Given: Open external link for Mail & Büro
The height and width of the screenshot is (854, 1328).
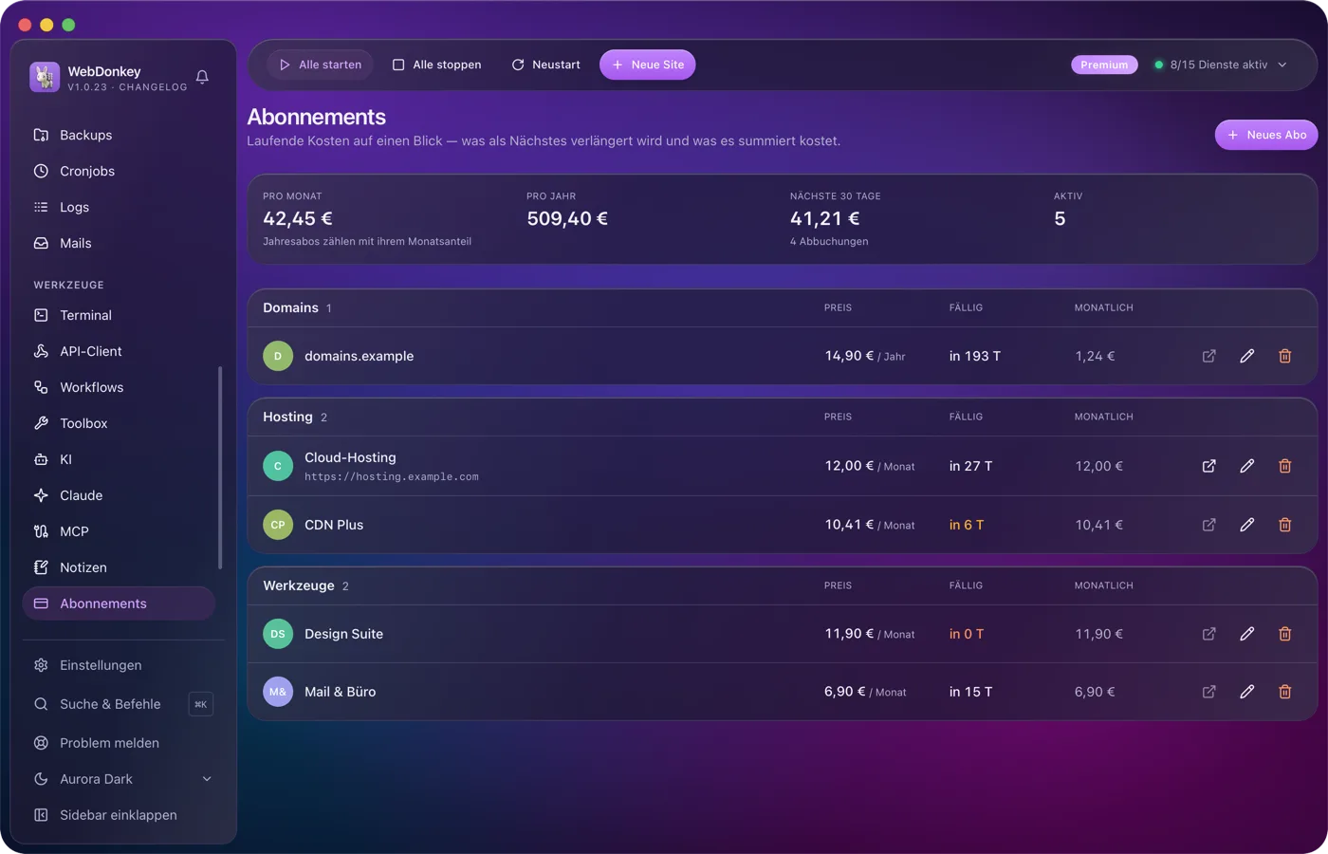Looking at the screenshot, I should 1209,692.
